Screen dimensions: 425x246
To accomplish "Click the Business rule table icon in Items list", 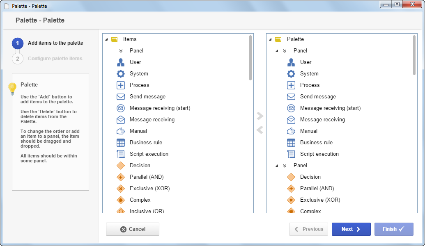I will [121, 142].
